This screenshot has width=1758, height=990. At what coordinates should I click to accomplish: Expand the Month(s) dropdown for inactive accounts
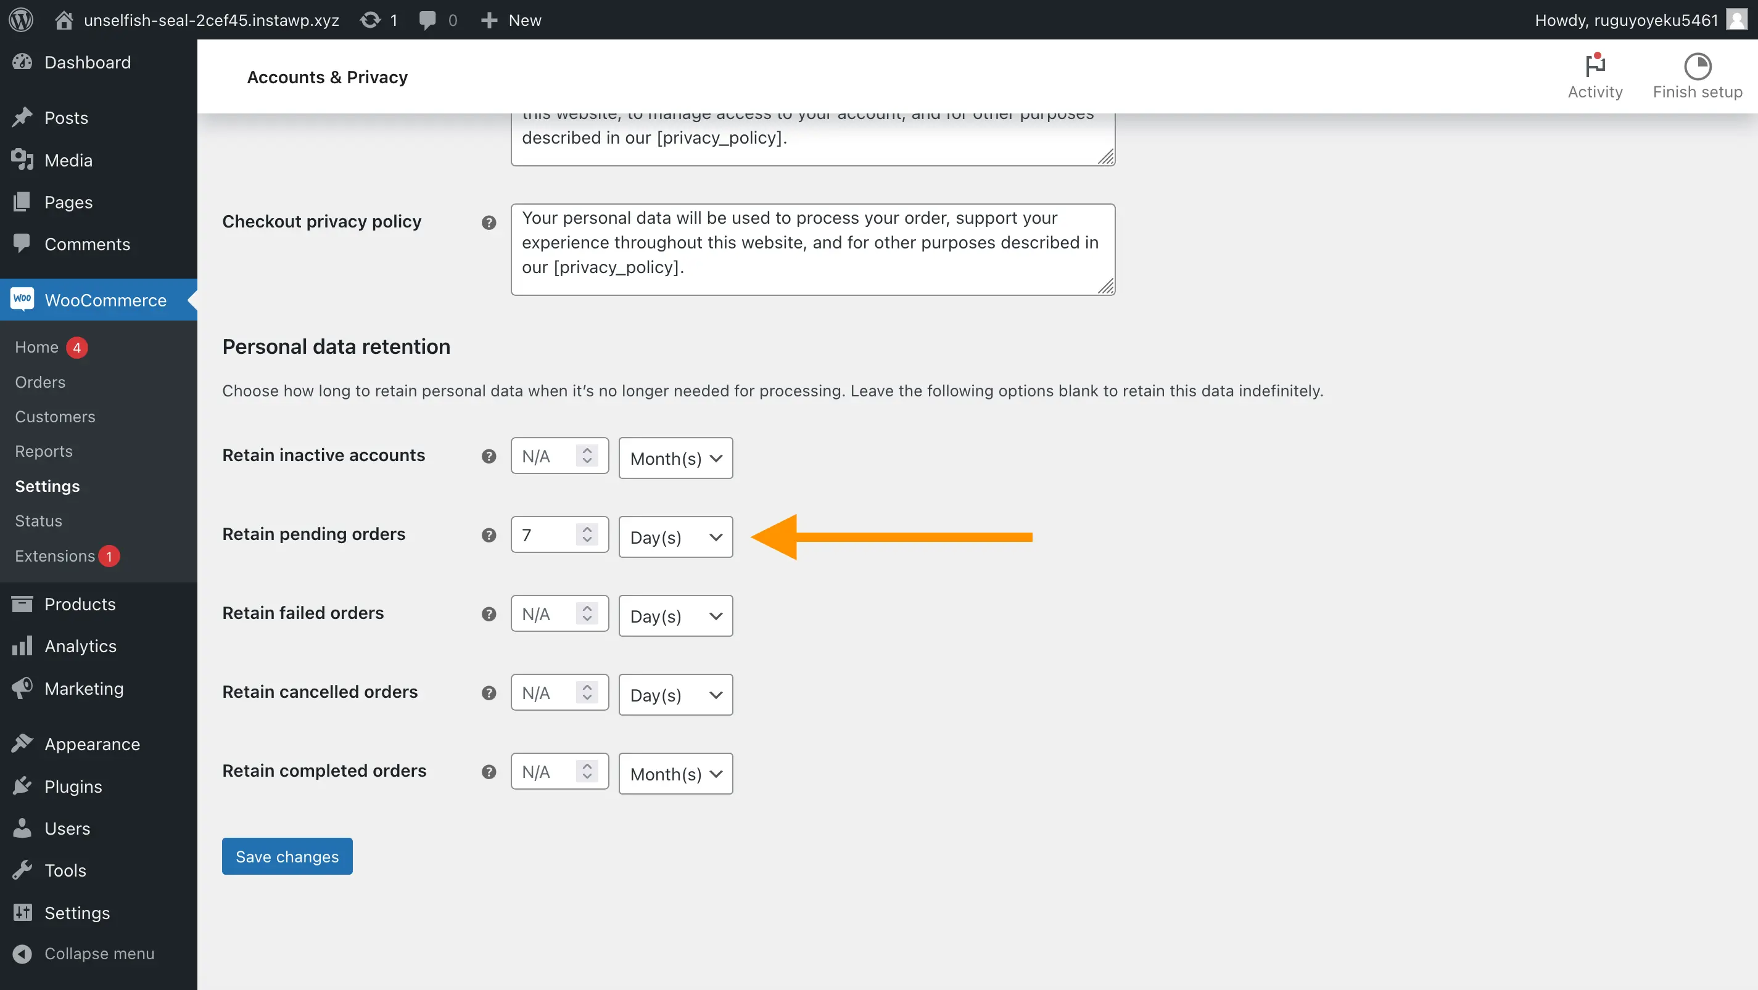(674, 457)
